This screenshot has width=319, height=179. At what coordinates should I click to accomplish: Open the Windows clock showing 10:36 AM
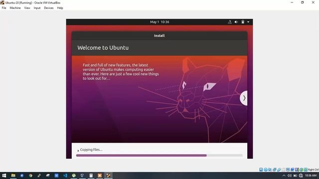[x=311, y=176]
